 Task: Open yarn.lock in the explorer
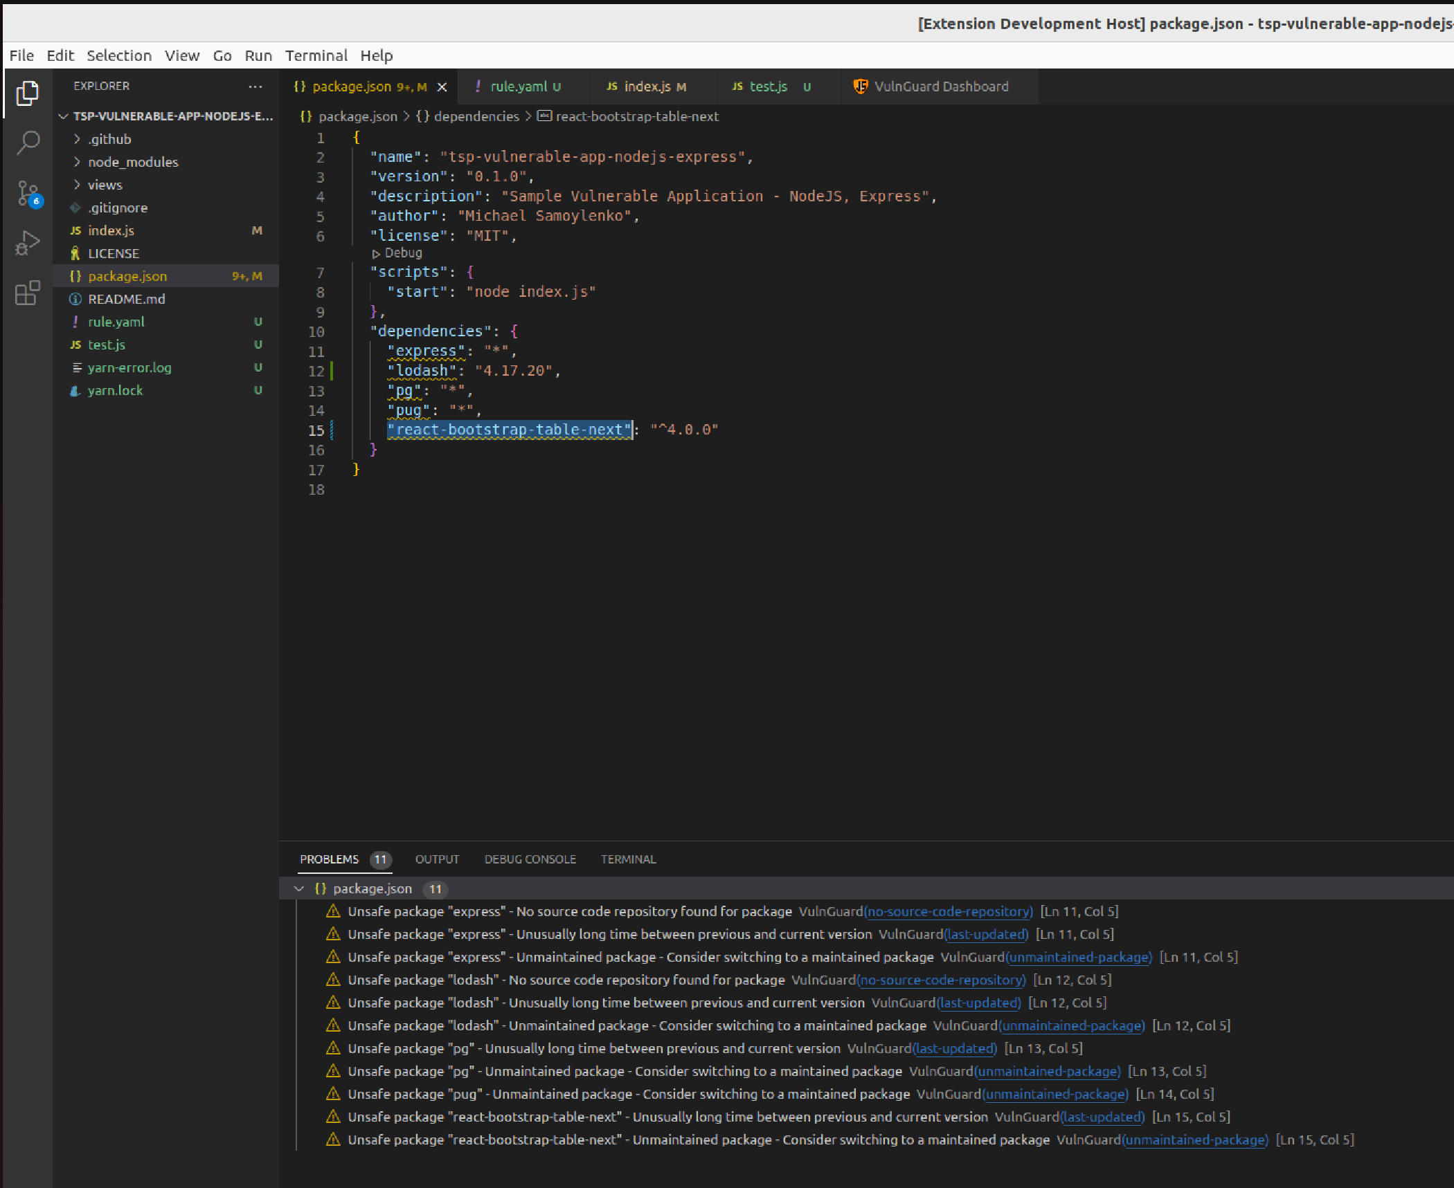115,390
